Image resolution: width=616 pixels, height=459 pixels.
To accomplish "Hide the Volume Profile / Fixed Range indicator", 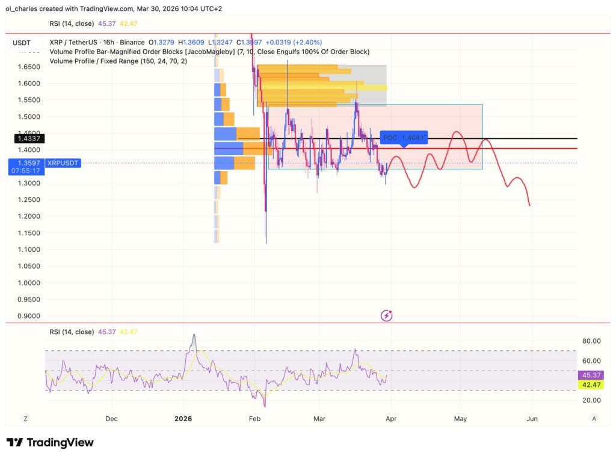I will 117,61.
